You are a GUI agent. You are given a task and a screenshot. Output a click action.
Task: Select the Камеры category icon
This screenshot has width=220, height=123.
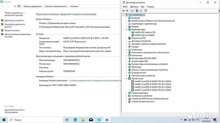130,47
